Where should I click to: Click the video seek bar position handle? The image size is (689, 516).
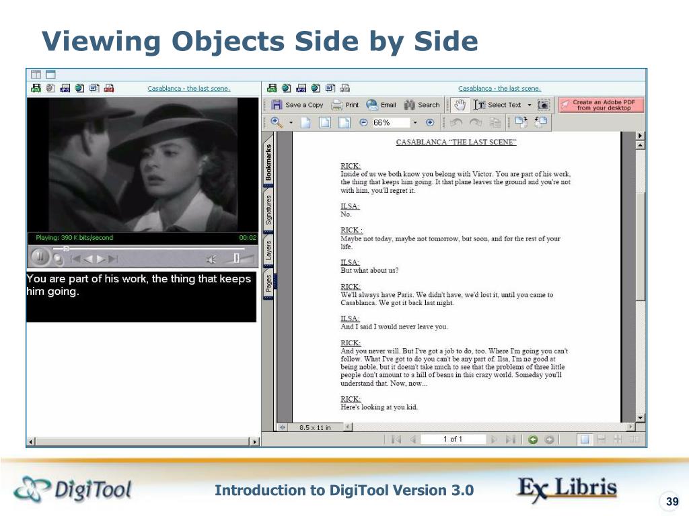(66, 249)
